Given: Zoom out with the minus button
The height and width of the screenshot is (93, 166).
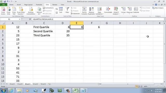Looking at the screenshot, I should (149, 87).
